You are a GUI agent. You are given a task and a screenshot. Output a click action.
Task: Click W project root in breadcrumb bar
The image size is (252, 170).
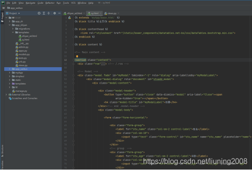(x=3, y=8)
